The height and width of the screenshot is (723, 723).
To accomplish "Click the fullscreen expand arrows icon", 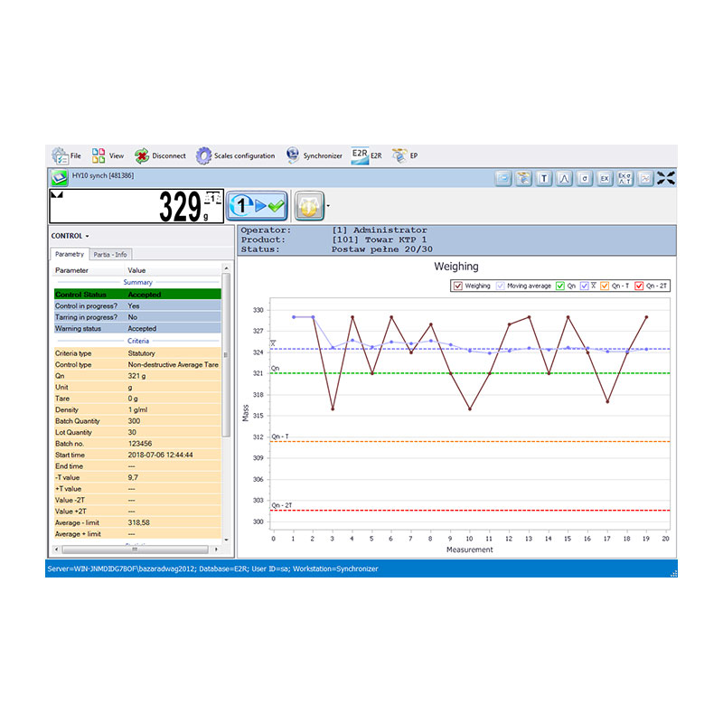I will point(666,179).
